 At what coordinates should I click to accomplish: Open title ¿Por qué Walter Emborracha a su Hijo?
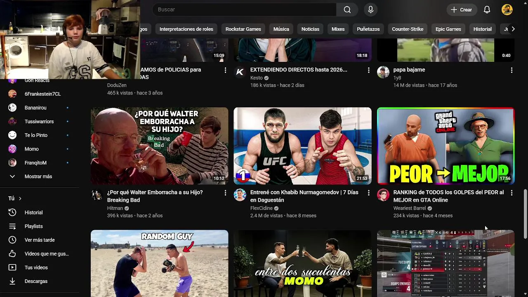coord(155,196)
